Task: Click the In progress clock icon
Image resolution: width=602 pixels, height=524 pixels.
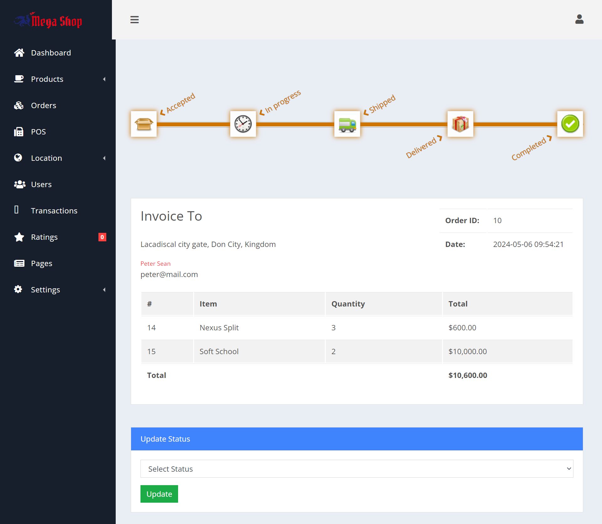Action: pyautogui.click(x=243, y=124)
